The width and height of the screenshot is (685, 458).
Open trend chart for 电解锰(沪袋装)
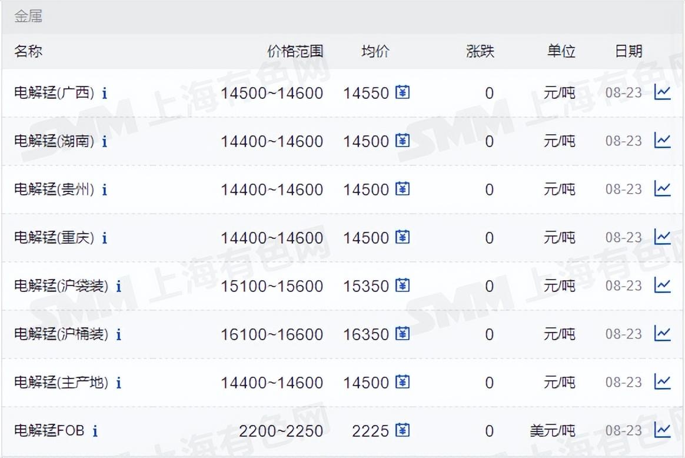tap(662, 286)
